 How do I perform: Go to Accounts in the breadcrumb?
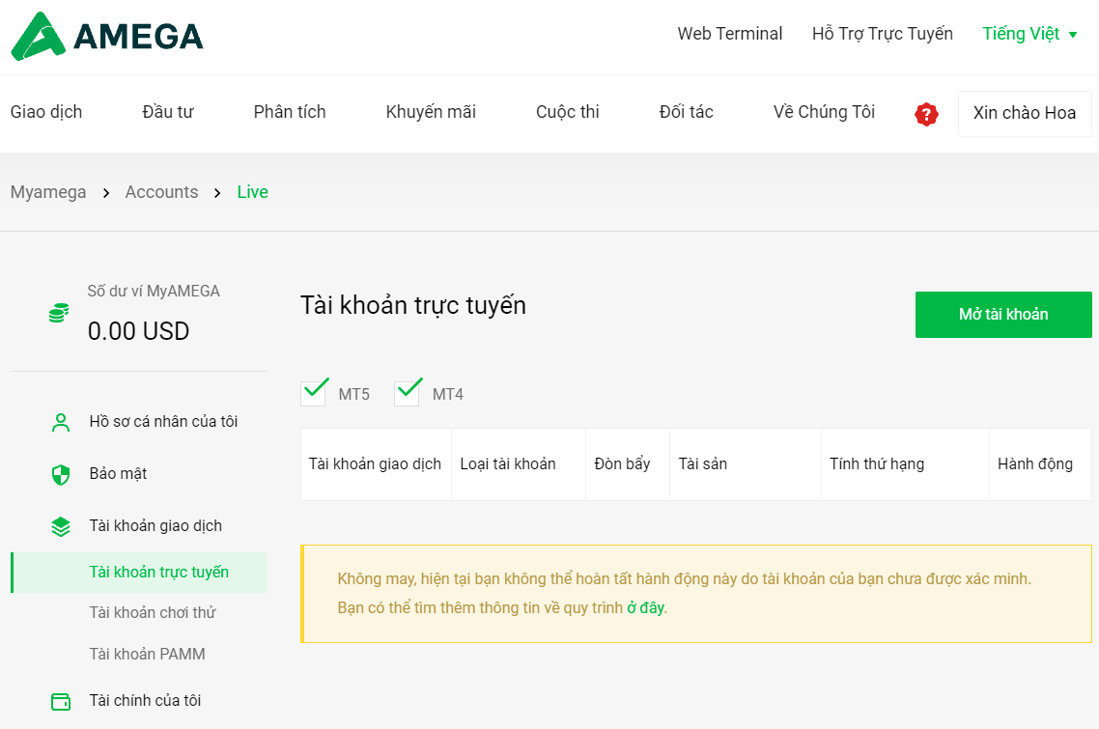tap(161, 192)
